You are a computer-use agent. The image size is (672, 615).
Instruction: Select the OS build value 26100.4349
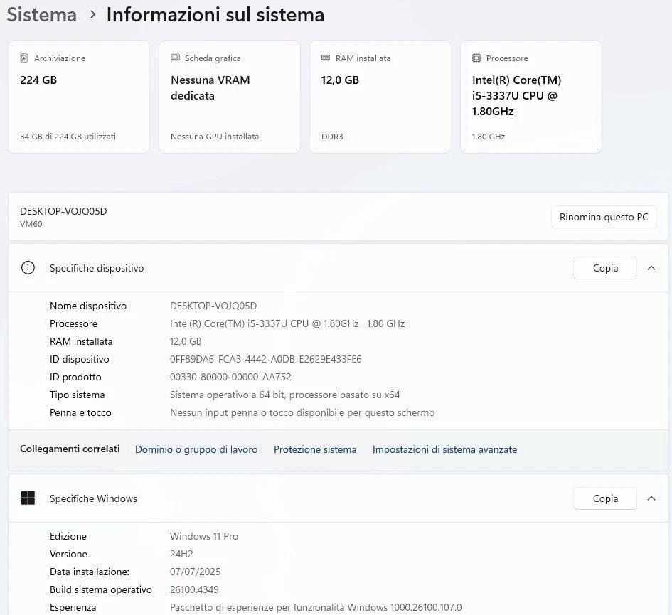point(194,589)
